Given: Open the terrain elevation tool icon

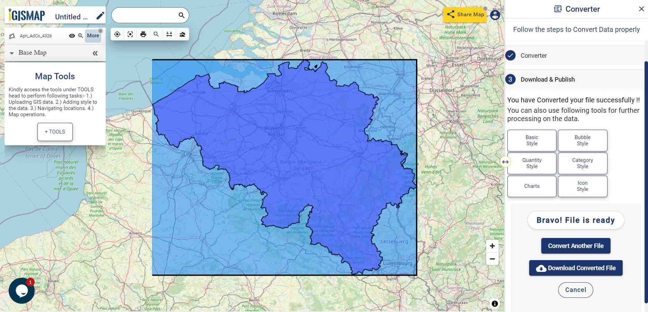Looking at the screenshot, I should pyautogui.click(x=182, y=34).
